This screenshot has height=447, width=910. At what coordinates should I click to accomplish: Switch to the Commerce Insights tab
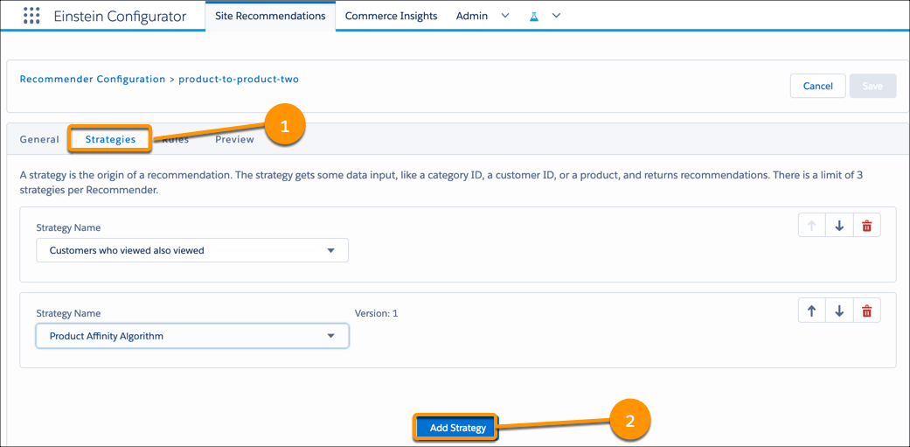point(391,17)
